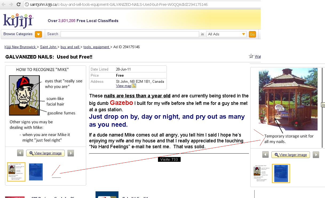Screen dimensions: 325x198
Task: Open the Kijiji logo home link
Action: click(18, 21)
